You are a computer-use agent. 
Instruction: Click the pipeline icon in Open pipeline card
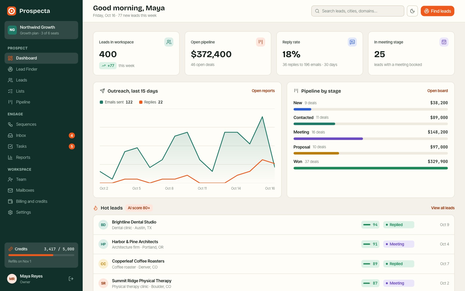(x=260, y=42)
